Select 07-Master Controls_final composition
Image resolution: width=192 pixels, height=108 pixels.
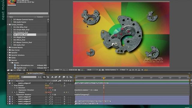23,42
